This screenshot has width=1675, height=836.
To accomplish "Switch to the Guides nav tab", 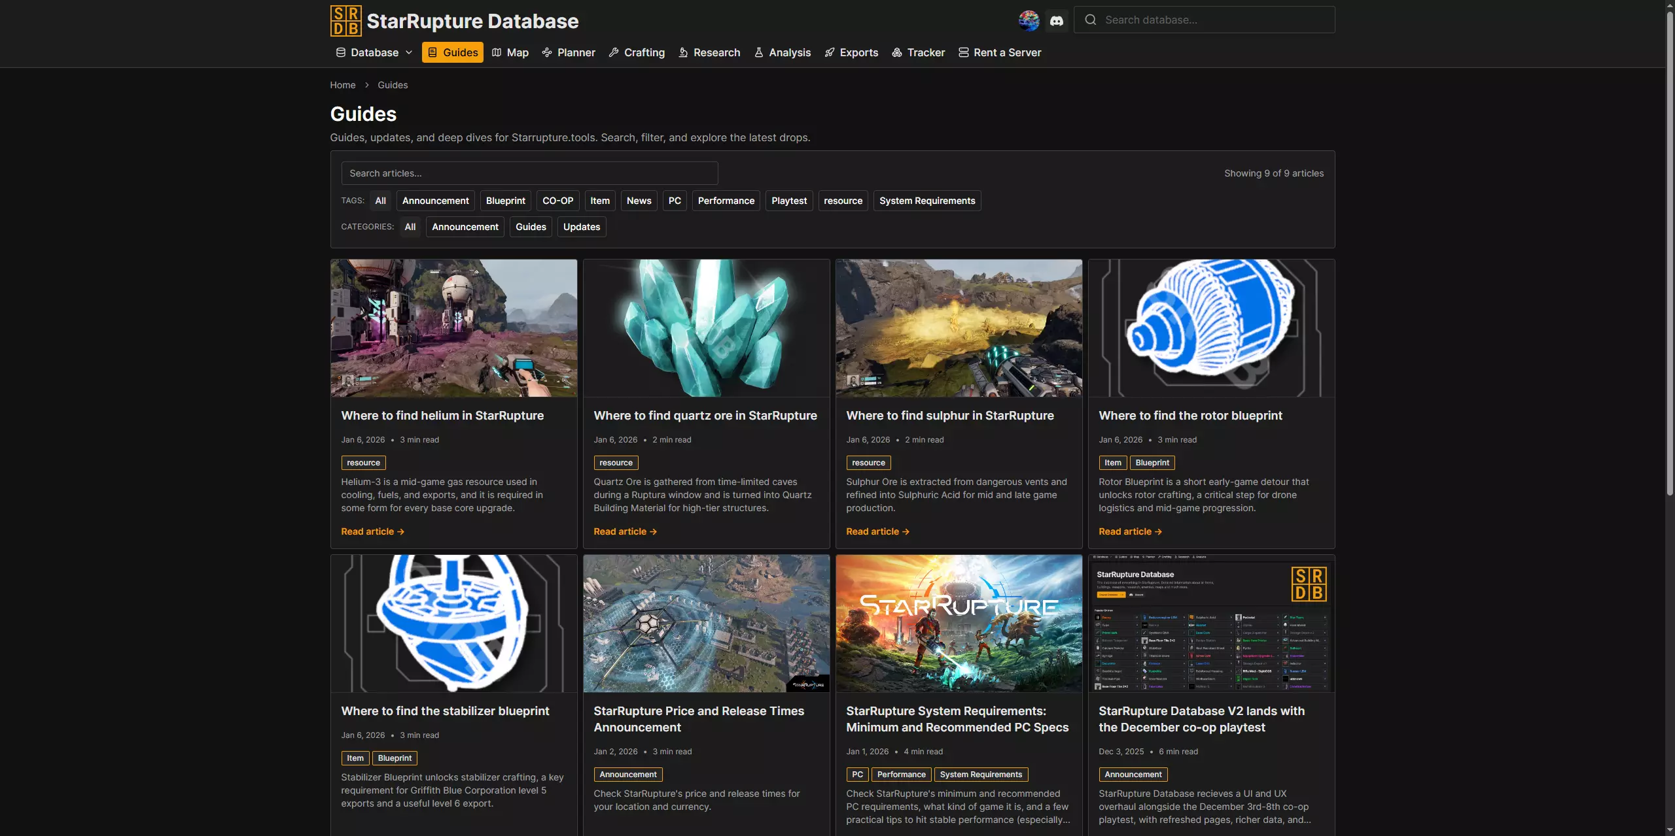I will 453,52.
